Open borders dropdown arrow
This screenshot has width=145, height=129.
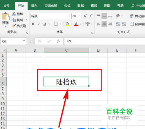[x=60, y=24]
